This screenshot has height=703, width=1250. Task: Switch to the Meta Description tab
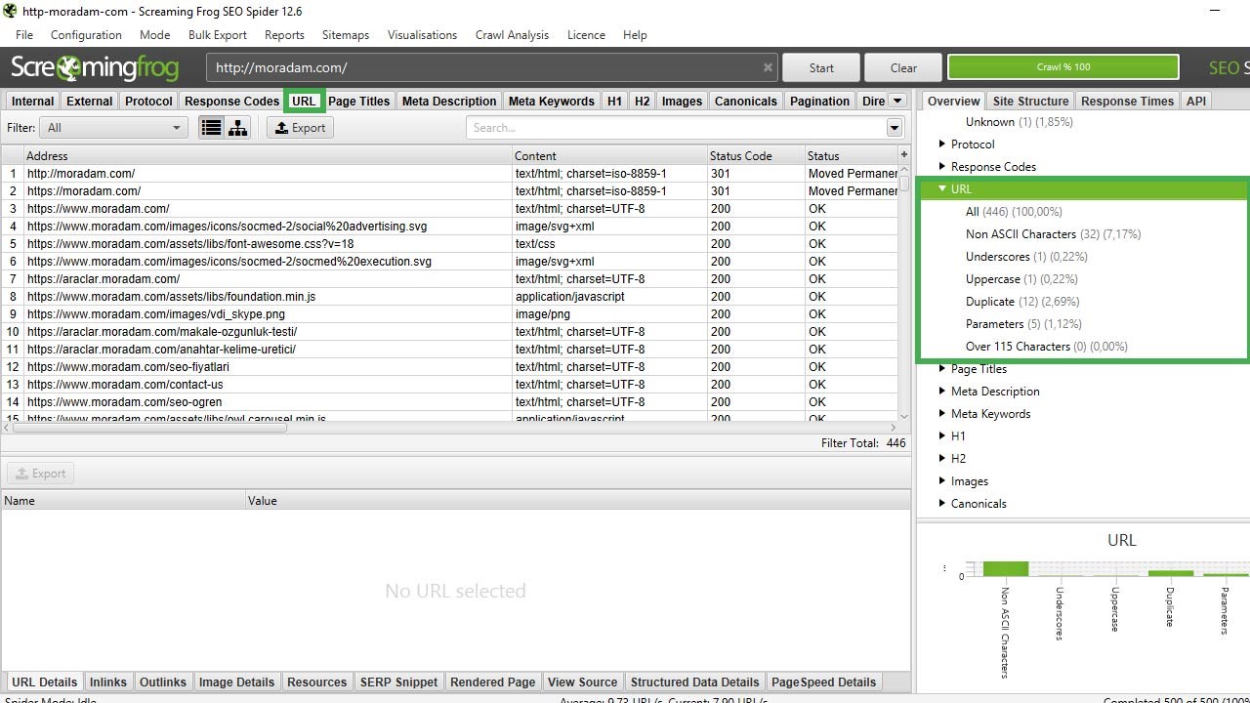coord(449,101)
